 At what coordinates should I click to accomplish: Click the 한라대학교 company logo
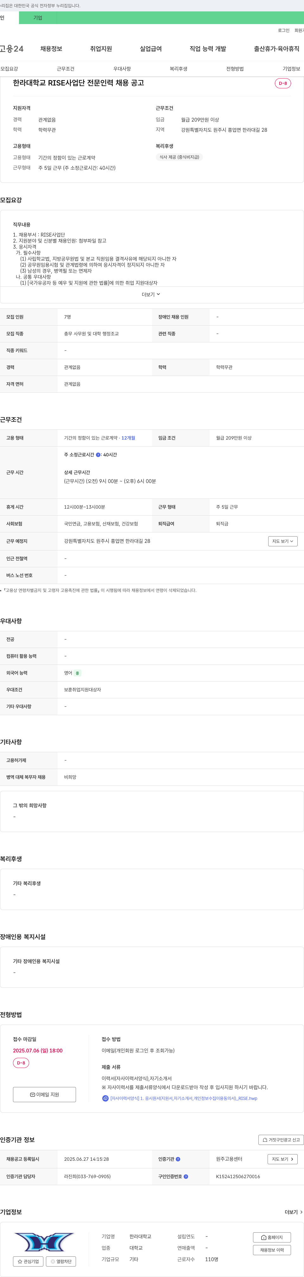coord(44,1242)
